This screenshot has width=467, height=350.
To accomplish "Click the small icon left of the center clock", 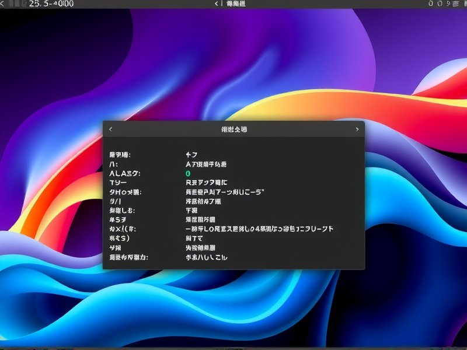I will click(217, 4).
